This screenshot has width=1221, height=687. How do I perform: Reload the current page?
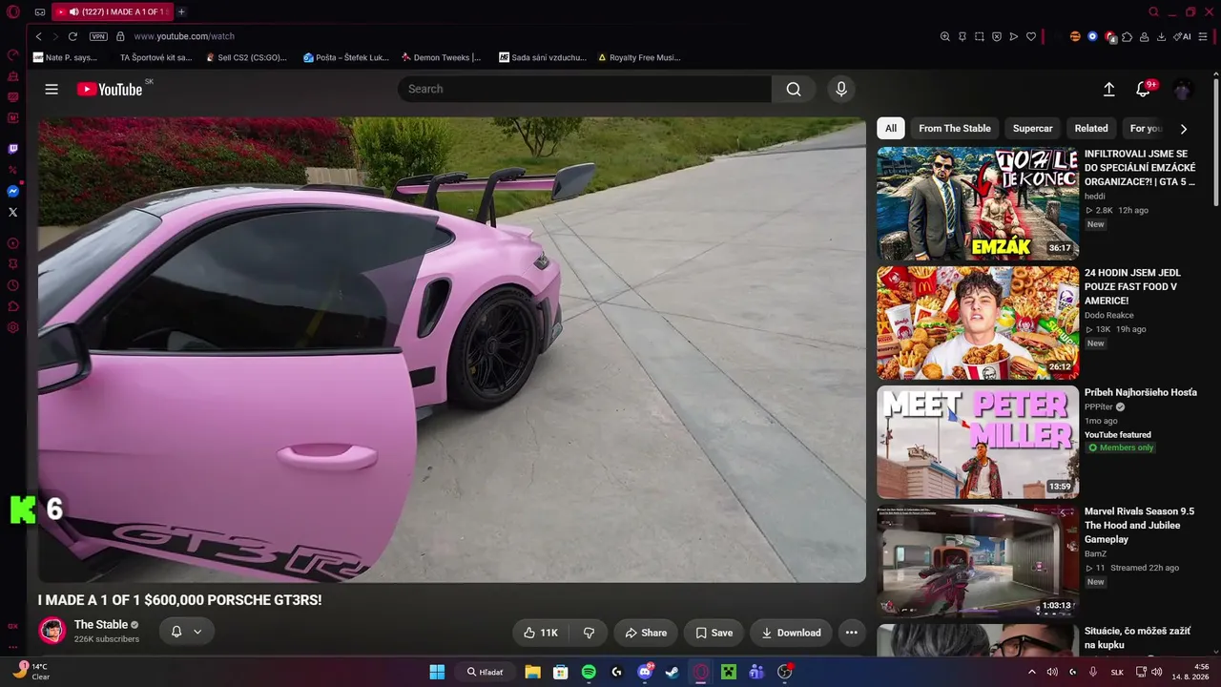tap(72, 36)
